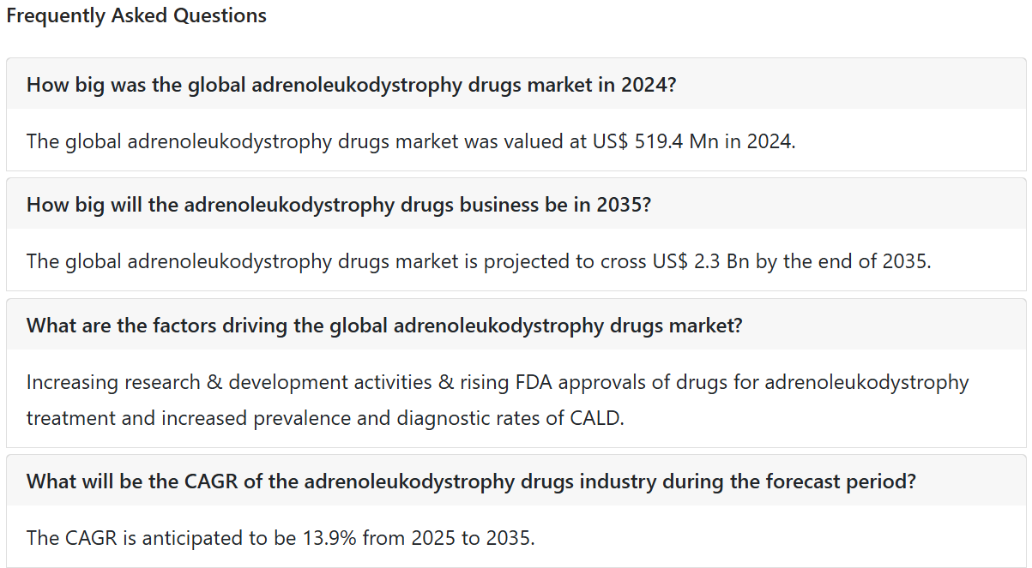Click the word '2024?' in first question
Viewport: 1032px width, 568px height.
coord(649,85)
